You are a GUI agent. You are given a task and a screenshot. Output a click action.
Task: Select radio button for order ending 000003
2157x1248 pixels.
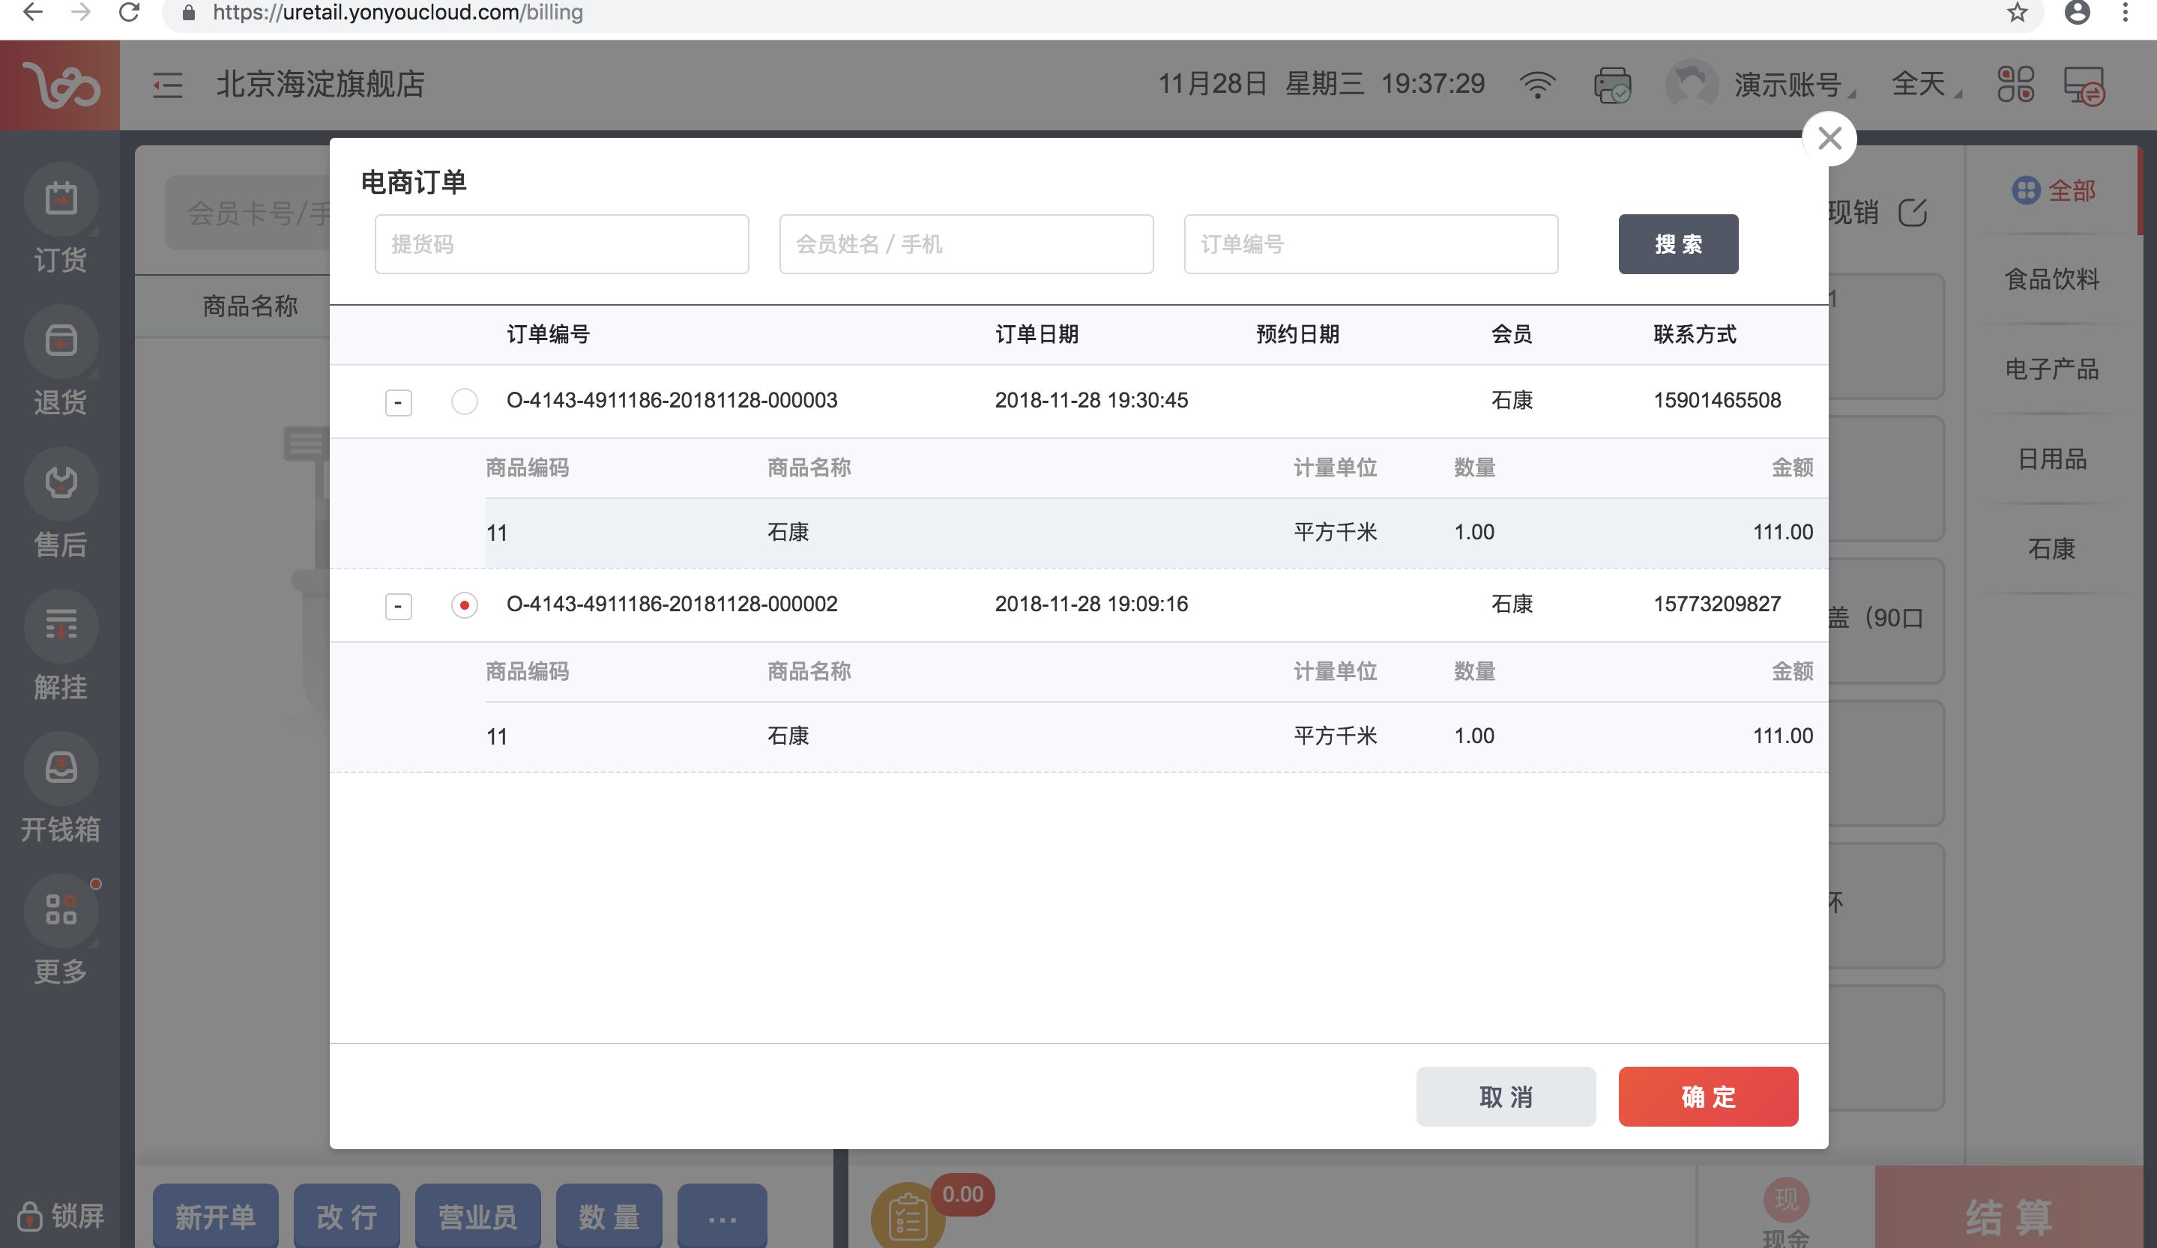coord(464,402)
